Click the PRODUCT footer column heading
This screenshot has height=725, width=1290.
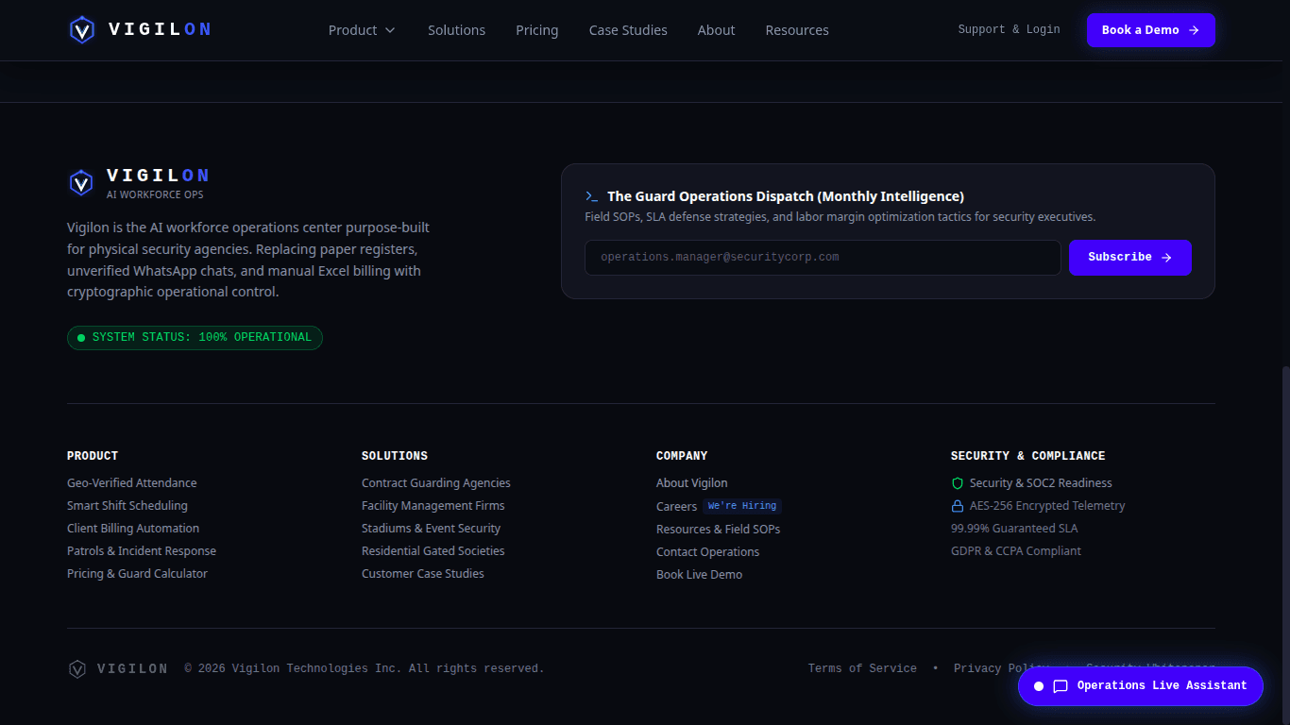(x=93, y=456)
